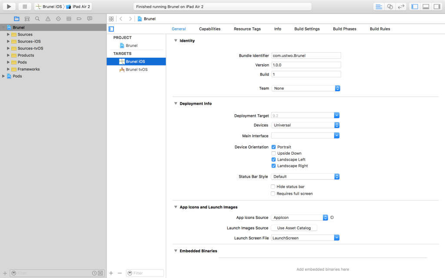Open the Symbol navigator
Image resolution: width=445 pixels, height=278 pixels.
click(27, 19)
